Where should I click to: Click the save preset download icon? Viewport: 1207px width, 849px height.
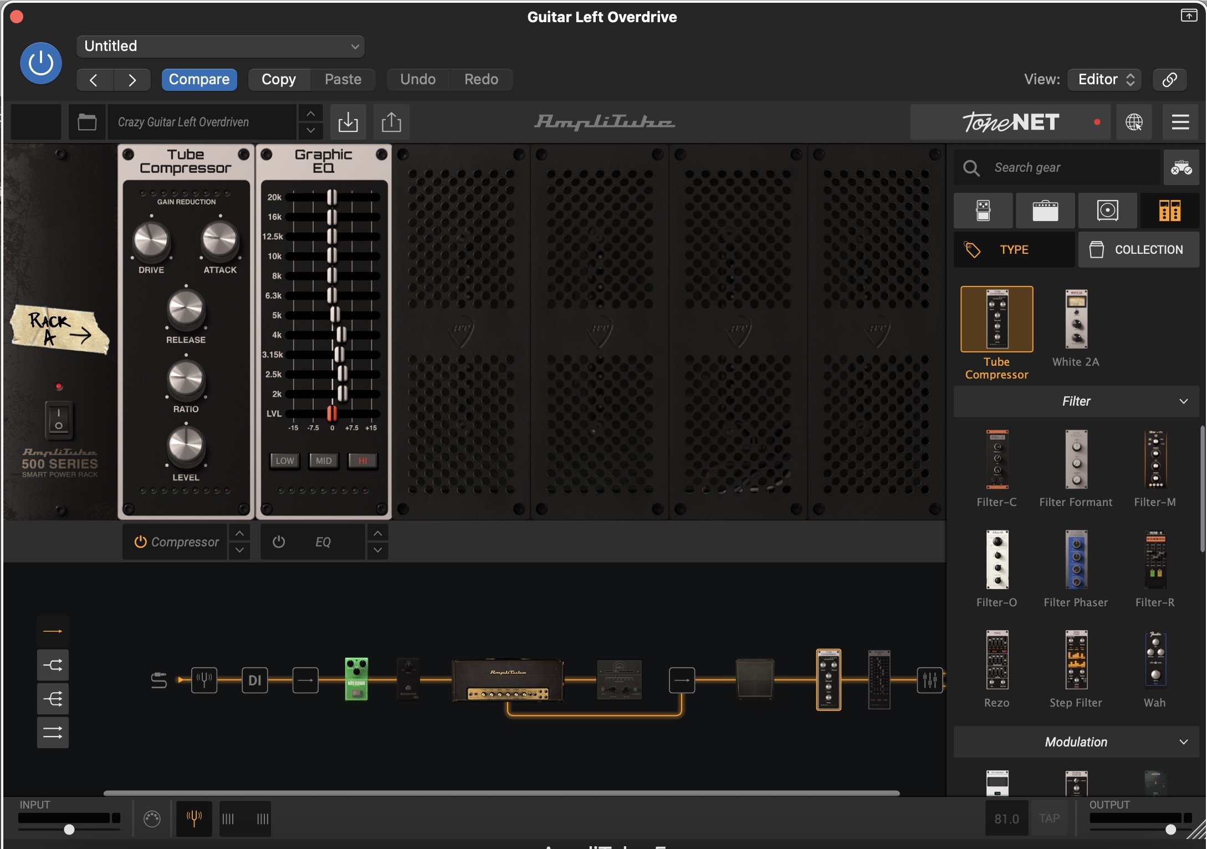(348, 122)
